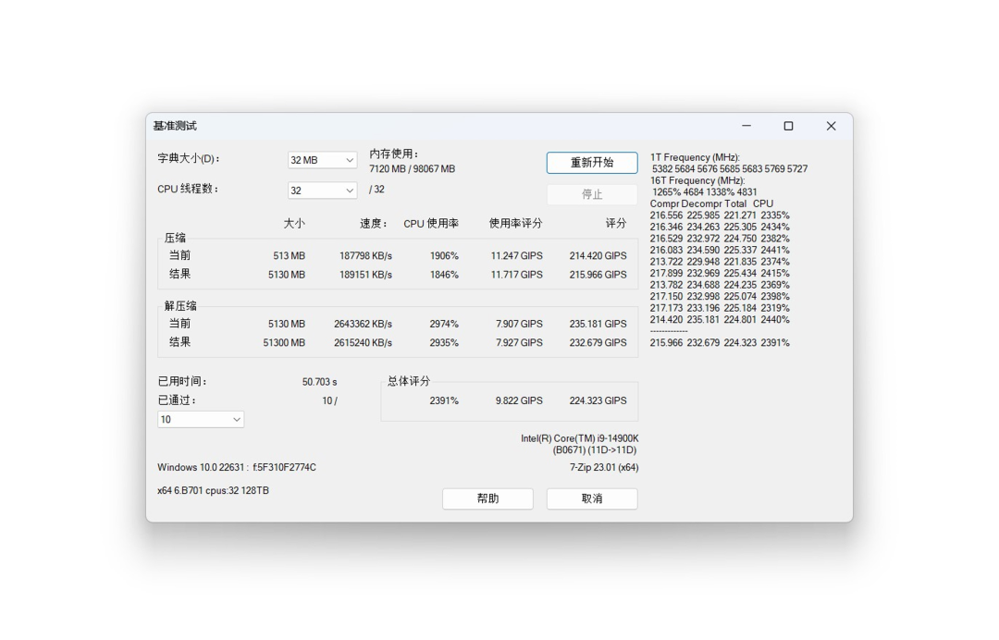Click compression result speed 189151 KB/s
Viewport: 999px width, 640px height.
tap(365, 275)
